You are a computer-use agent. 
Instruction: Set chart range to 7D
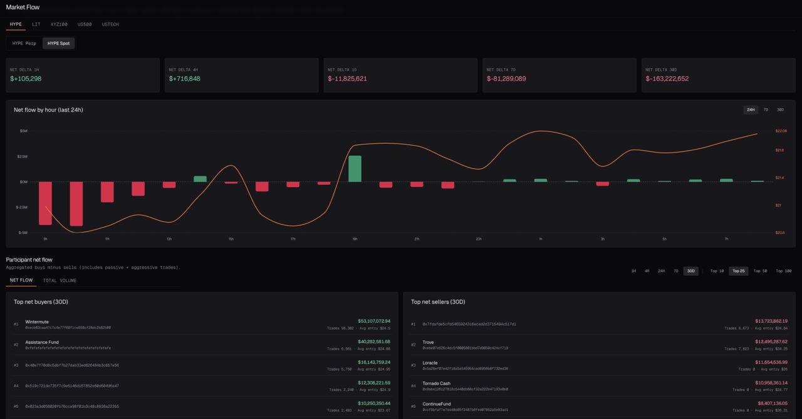point(766,109)
